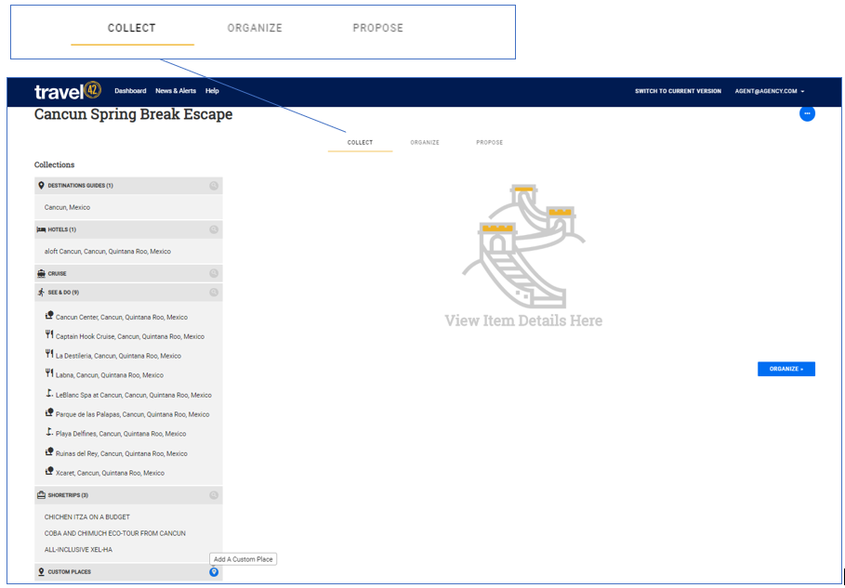Expand the Cruise collection header
Image resolution: width=845 pixels, height=588 pixels.
tap(57, 274)
